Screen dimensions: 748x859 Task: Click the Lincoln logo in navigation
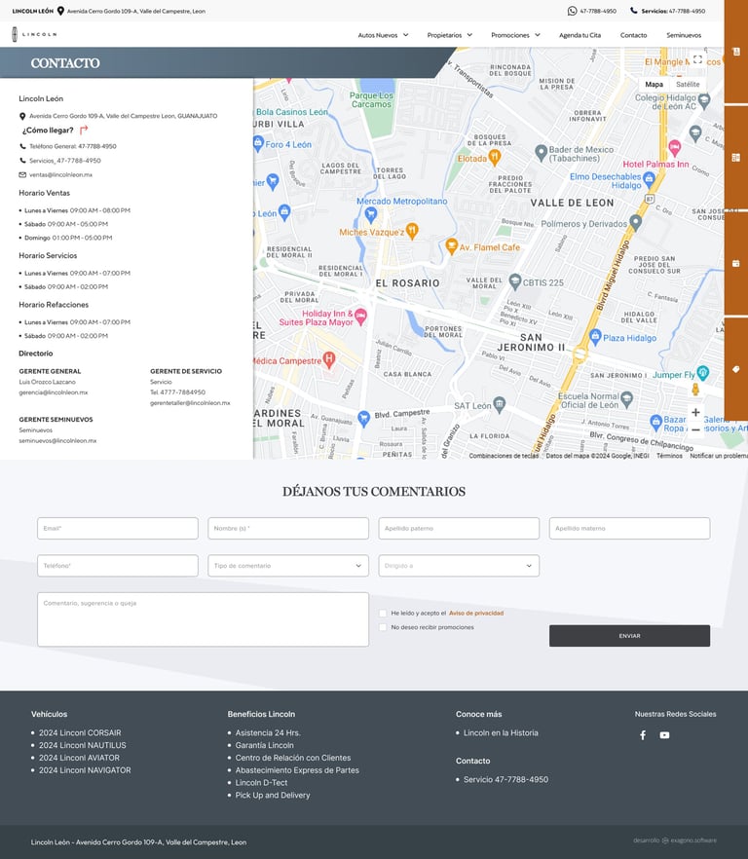(x=34, y=34)
